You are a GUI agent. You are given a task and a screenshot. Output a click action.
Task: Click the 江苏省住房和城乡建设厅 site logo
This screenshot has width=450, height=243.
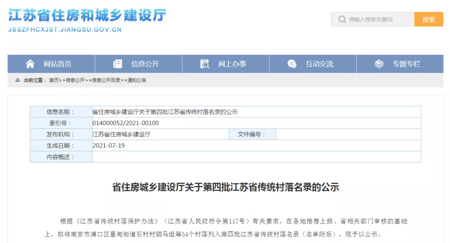(87, 15)
